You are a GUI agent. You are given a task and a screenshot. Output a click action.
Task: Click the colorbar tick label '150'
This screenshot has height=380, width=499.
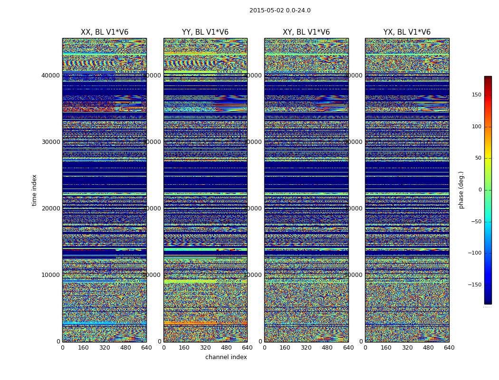pyautogui.click(x=477, y=95)
